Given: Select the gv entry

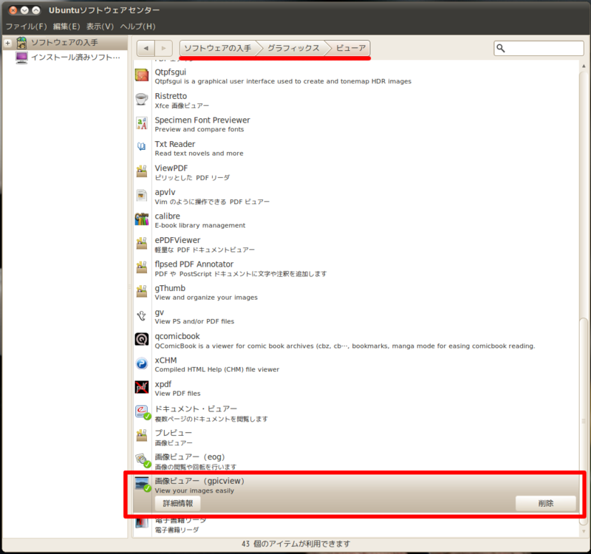Looking at the screenshot, I should coord(356,317).
